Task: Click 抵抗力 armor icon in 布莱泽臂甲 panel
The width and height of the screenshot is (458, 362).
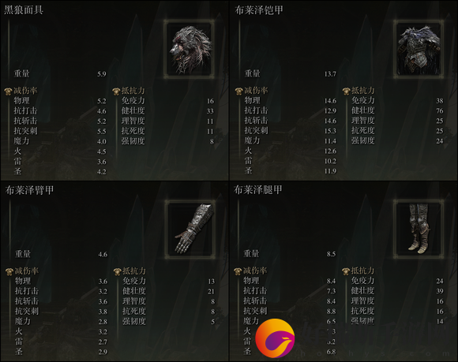Action: tap(118, 271)
